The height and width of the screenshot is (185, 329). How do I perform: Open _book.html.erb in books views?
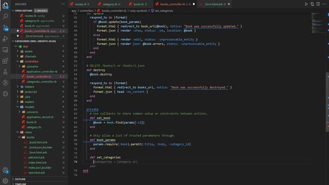[38, 142]
